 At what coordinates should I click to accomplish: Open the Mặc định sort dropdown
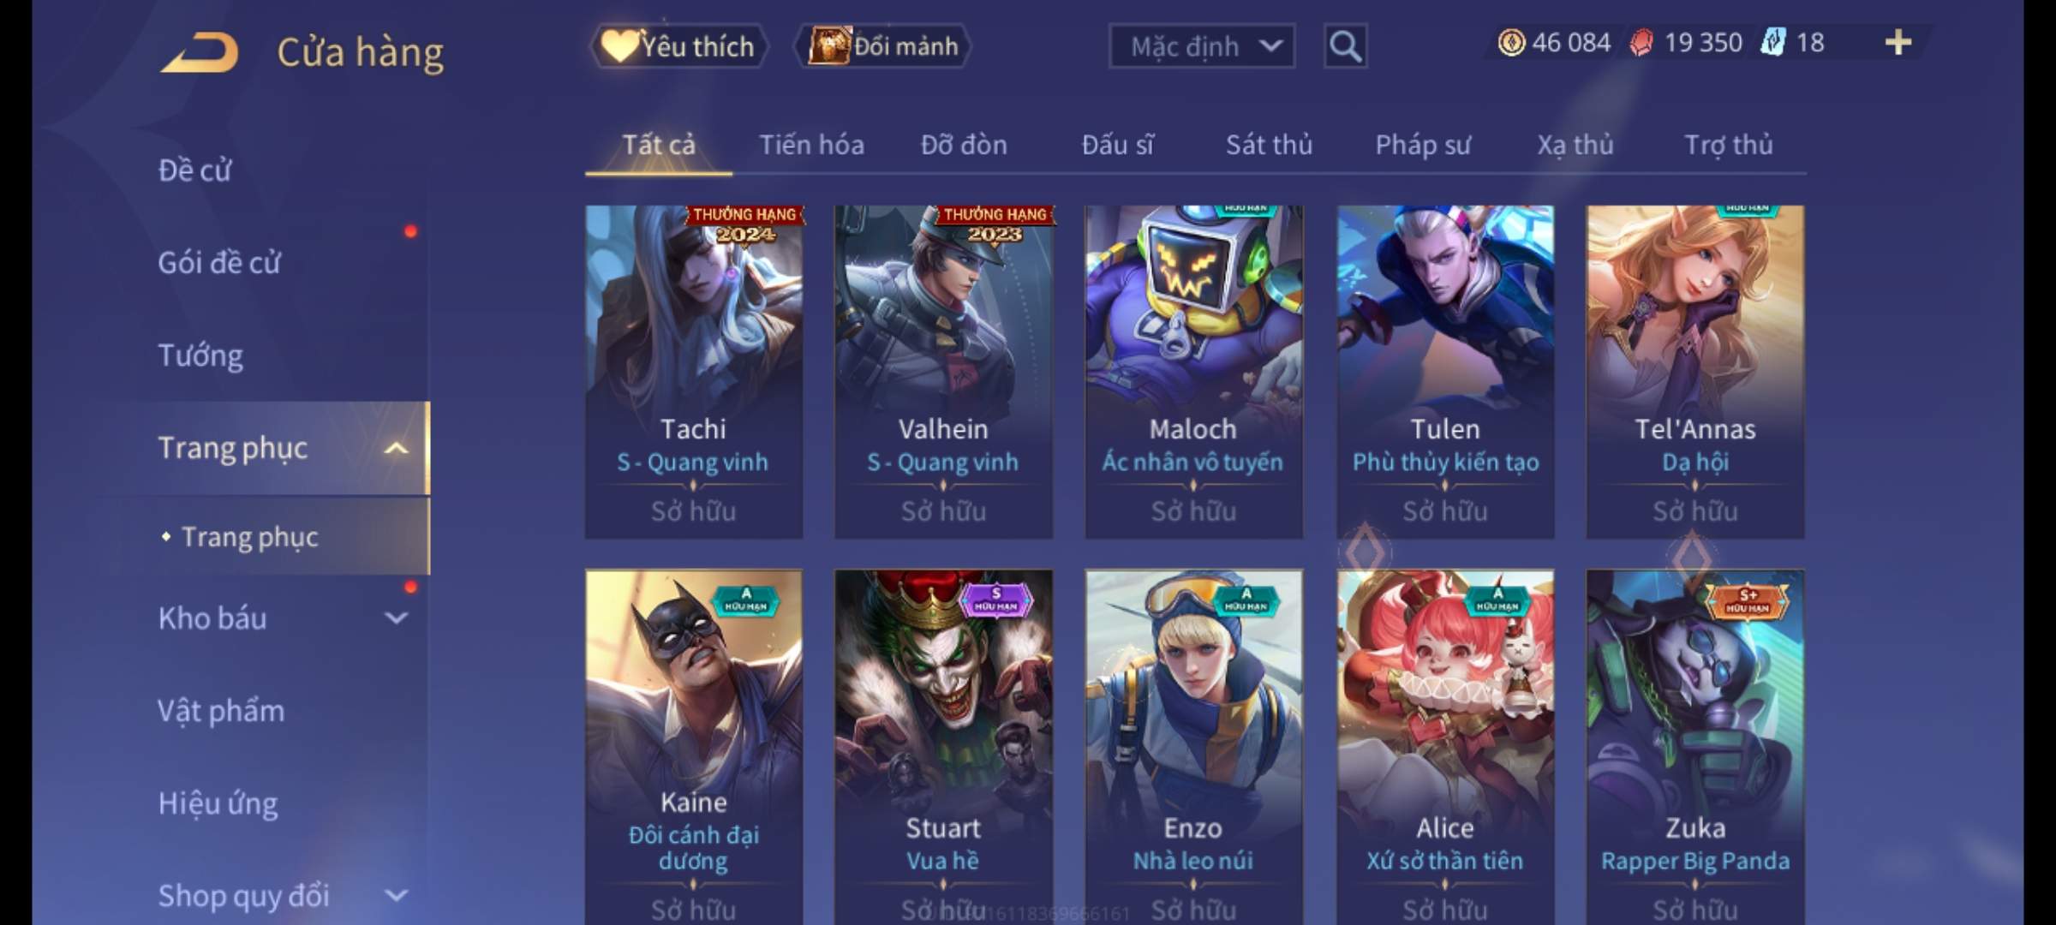[x=1202, y=46]
